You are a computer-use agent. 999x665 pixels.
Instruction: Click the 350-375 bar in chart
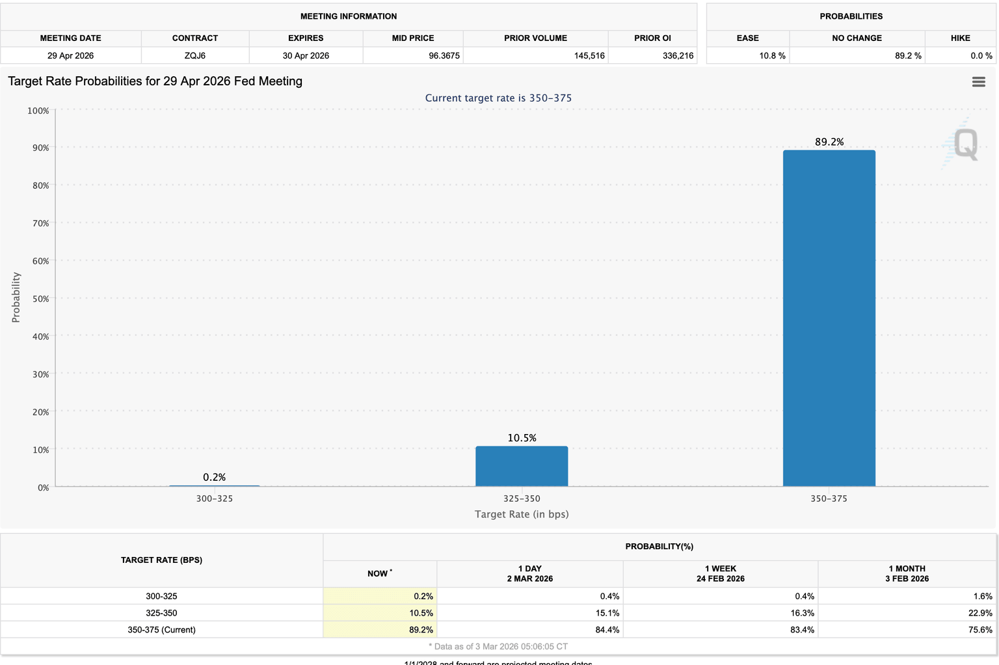pyautogui.click(x=829, y=318)
